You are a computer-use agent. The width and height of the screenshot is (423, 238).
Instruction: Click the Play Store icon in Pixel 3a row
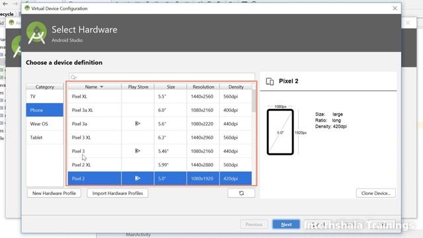(x=137, y=124)
